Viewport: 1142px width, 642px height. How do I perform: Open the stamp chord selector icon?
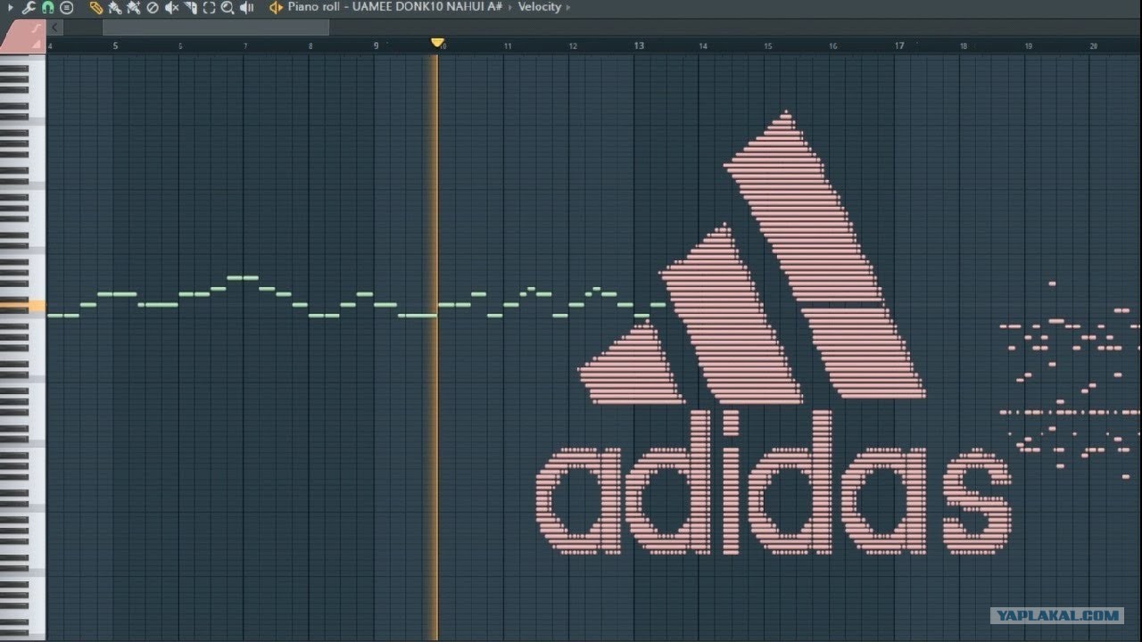point(66,8)
